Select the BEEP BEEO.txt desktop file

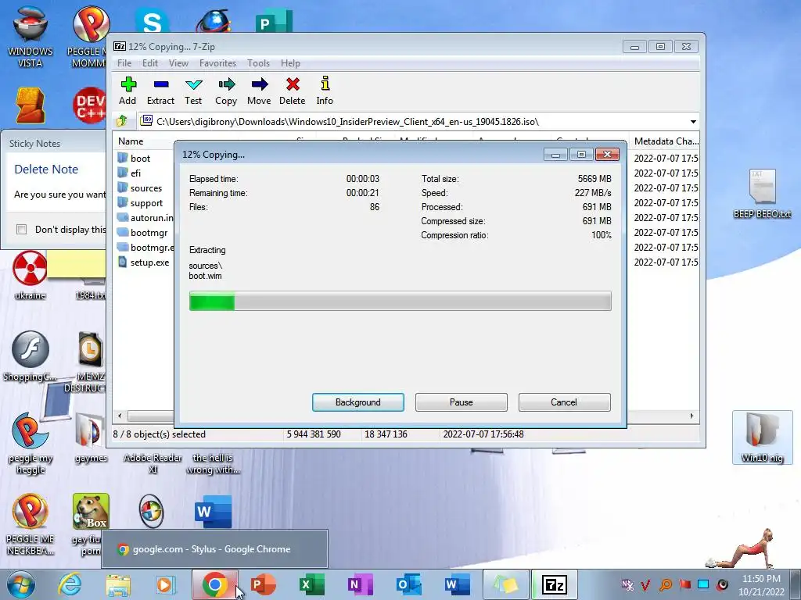(x=762, y=194)
